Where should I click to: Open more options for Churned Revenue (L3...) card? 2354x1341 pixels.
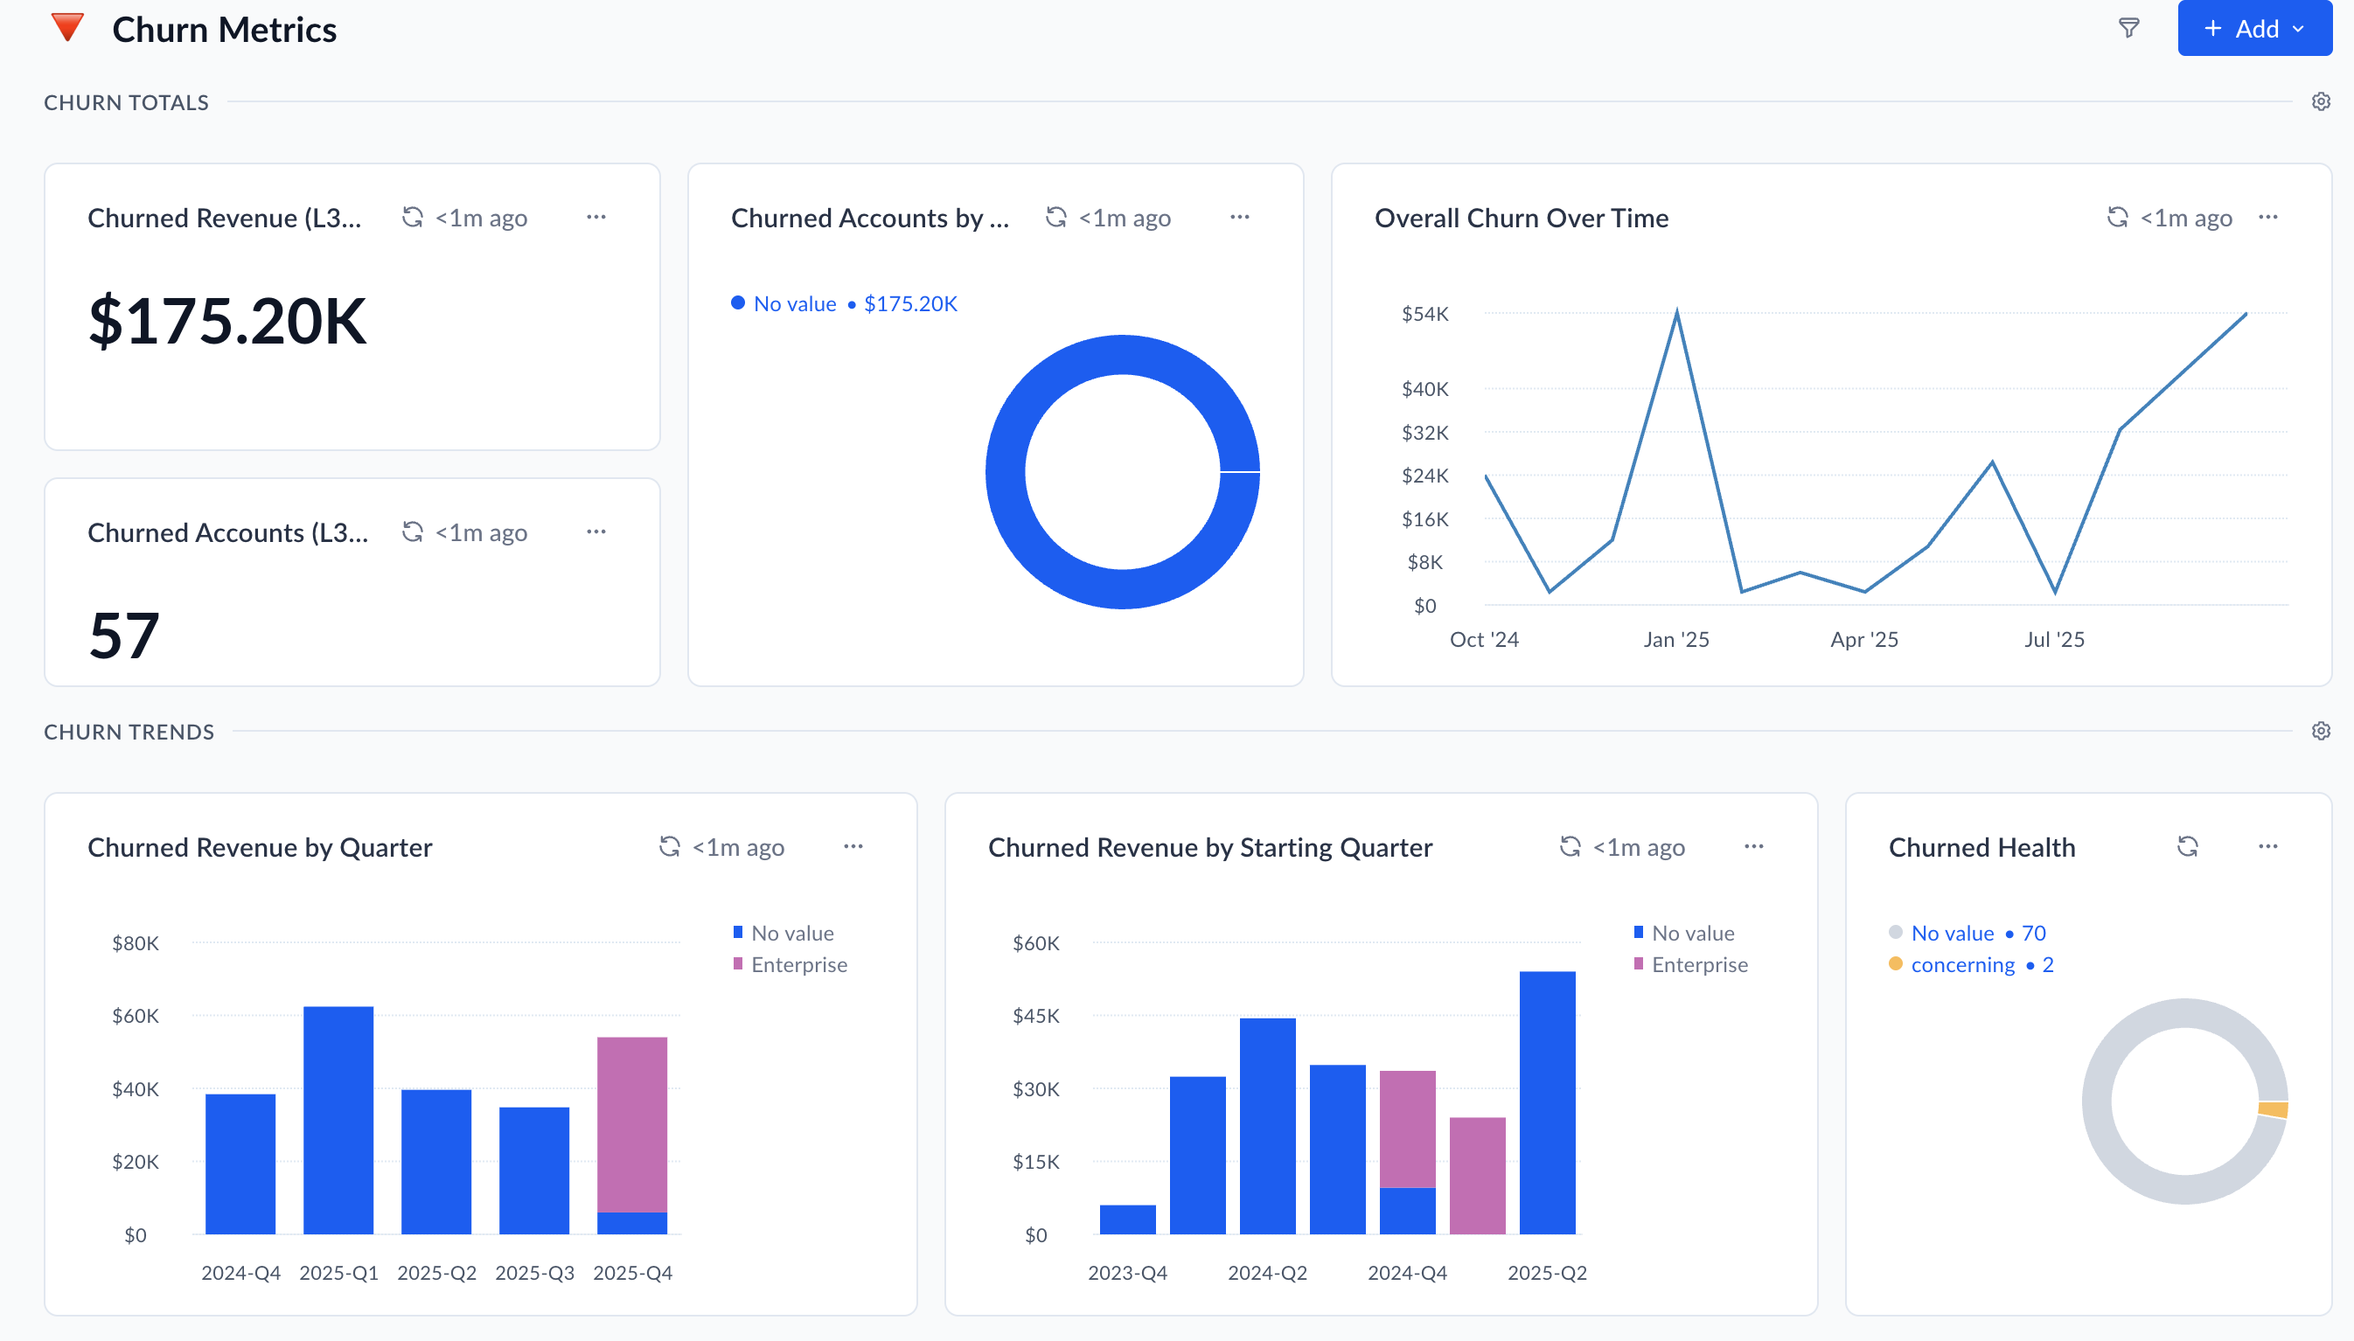(596, 218)
